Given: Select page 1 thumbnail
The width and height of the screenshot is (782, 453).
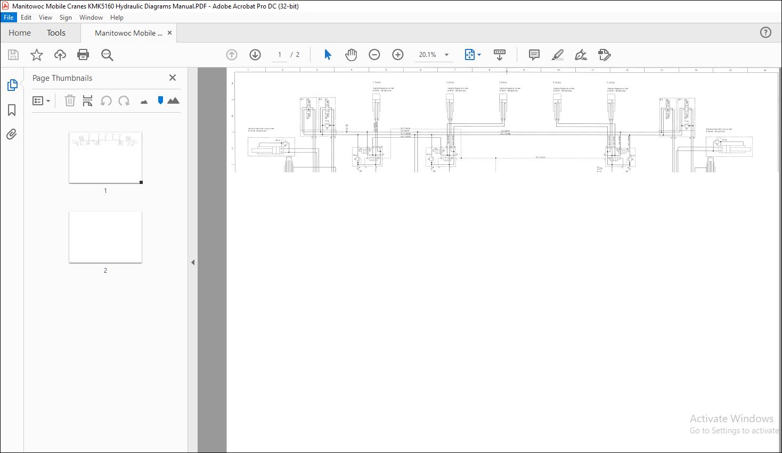Looking at the screenshot, I should 105,157.
